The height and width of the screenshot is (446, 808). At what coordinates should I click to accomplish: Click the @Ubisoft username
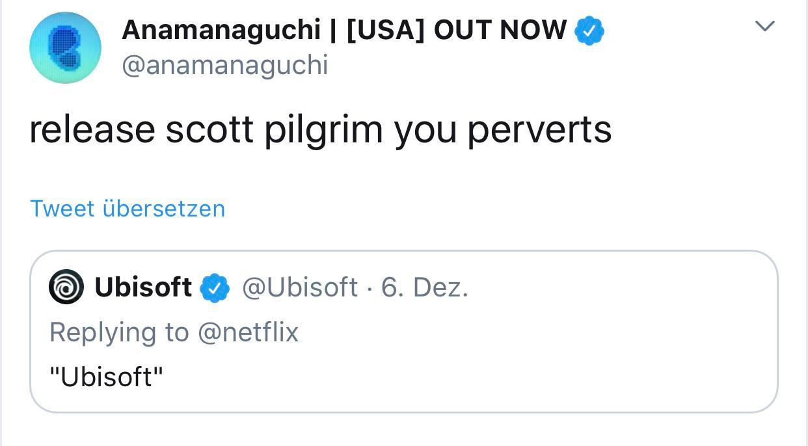pyautogui.click(x=299, y=287)
